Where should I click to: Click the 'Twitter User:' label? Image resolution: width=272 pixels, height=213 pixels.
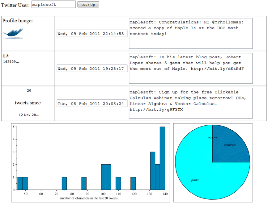point(15,5)
